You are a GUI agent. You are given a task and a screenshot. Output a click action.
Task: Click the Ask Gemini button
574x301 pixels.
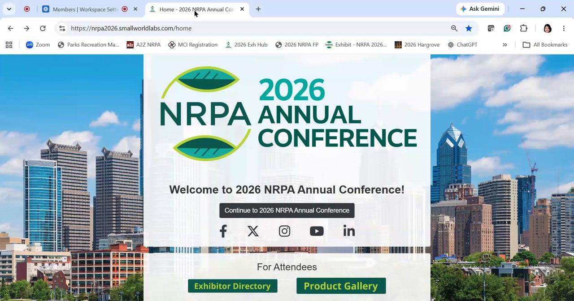click(480, 9)
